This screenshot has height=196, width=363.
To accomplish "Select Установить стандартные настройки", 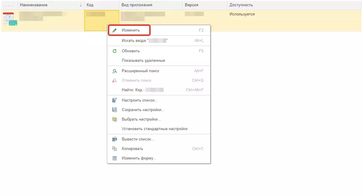I will click(158, 129).
